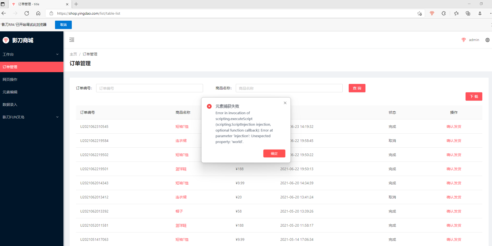
Task: Close the 订单管理 browser tab
Action: (x=67, y=4)
